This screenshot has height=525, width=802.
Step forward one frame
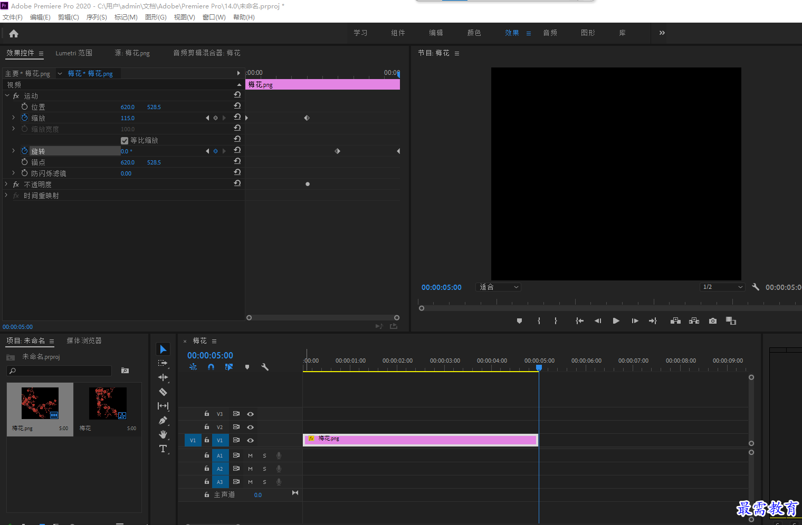[635, 320]
